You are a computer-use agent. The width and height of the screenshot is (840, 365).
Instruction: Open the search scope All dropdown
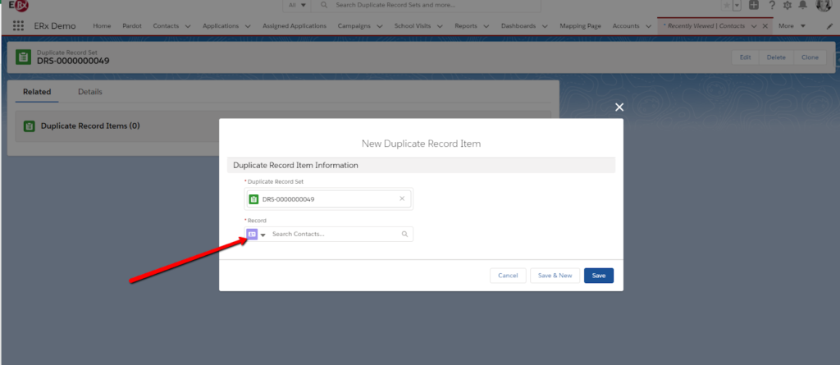click(297, 5)
